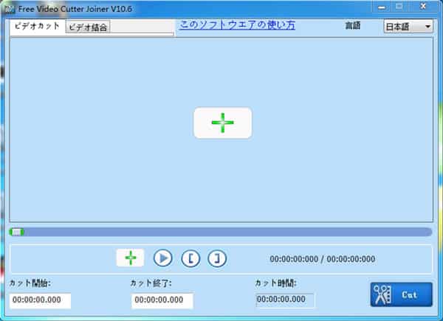Open the このソフトウェアの使い方 link

(x=237, y=25)
